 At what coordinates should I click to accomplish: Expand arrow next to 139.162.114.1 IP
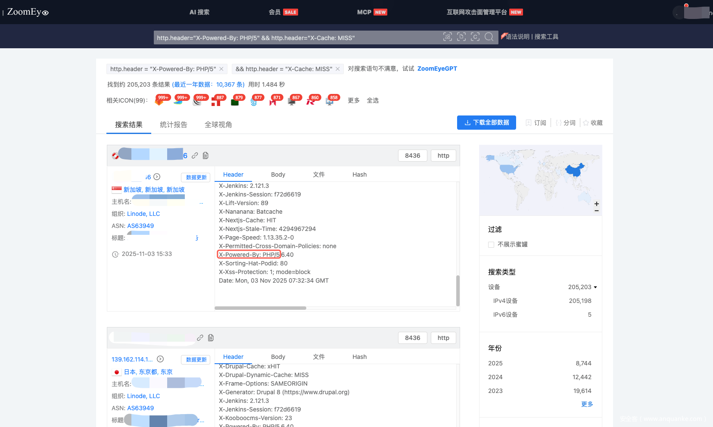coord(160,359)
